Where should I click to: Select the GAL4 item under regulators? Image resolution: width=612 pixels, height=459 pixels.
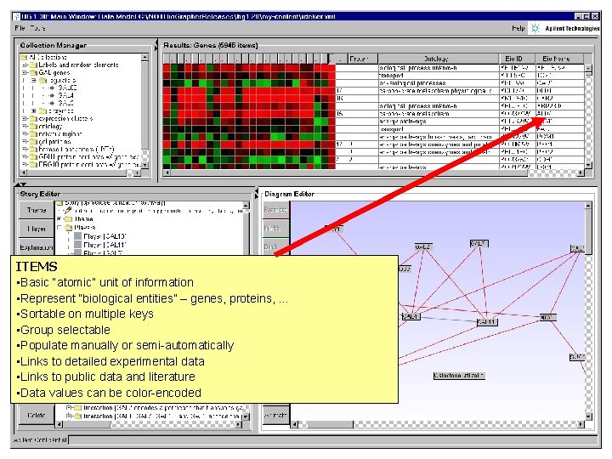[x=66, y=95]
